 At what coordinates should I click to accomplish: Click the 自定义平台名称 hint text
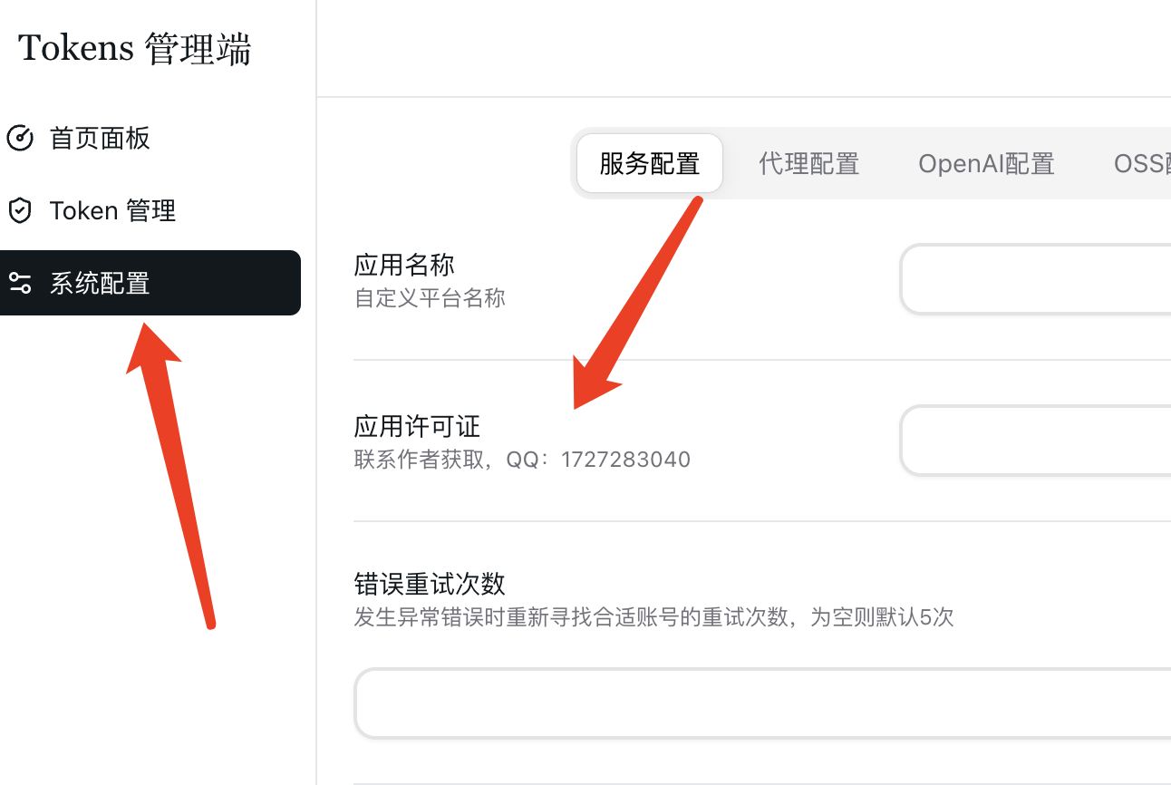point(430,298)
